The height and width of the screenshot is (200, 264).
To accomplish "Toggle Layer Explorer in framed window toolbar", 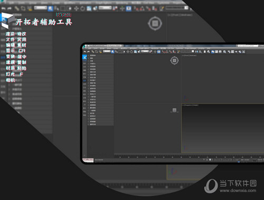I will point(209,52).
